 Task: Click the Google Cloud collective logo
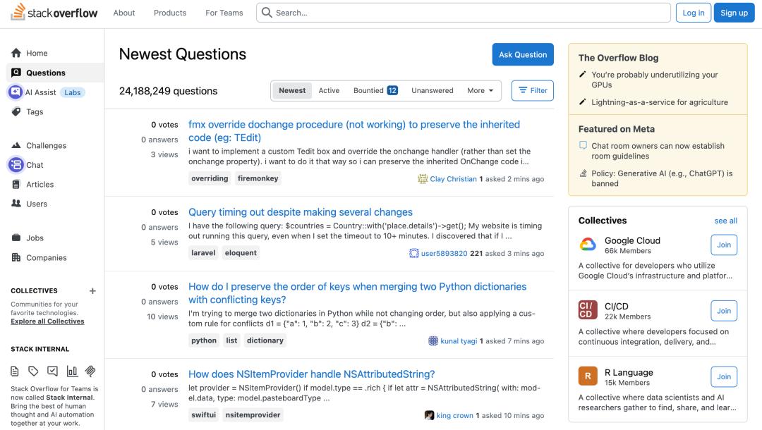click(588, 245)
